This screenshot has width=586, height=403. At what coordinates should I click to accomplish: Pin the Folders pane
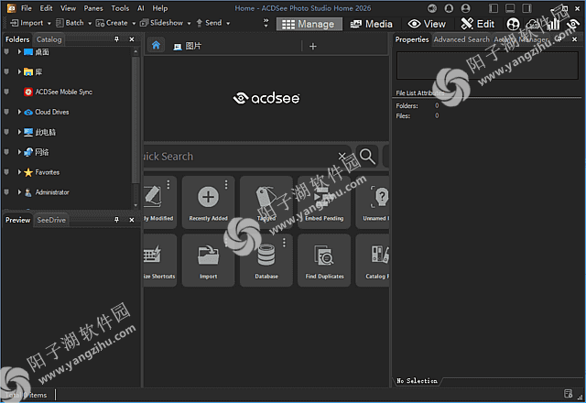click(116, 39)
